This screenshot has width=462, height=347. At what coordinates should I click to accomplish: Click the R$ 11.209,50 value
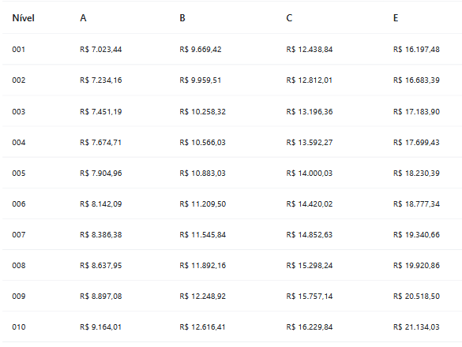click(203, 204)
